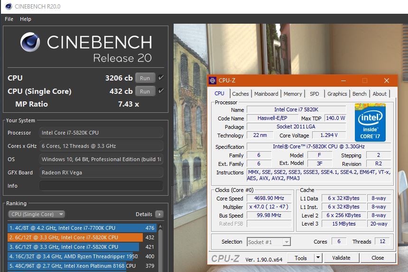Click the Validate button
This screenshot has width=408, height=272.
tap(341, 258)
